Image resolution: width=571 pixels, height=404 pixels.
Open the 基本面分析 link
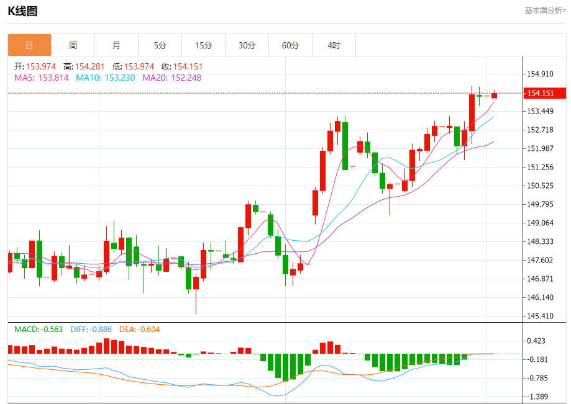pyautogui.click(x=545, y=11)
